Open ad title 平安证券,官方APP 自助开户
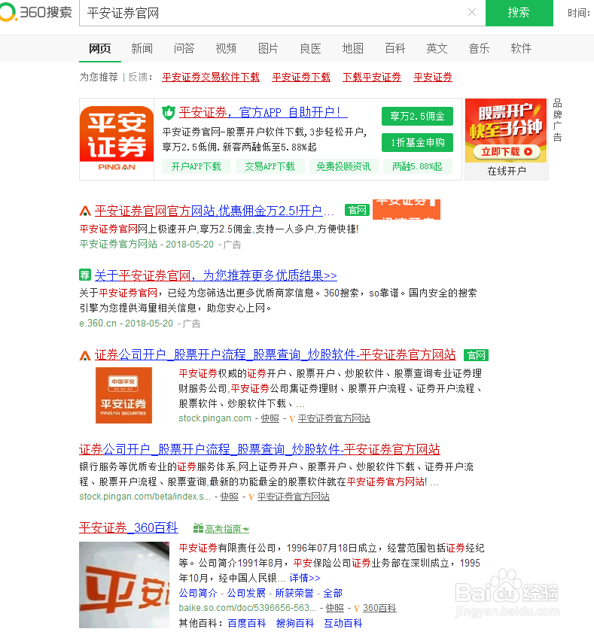 pos(263,112)
